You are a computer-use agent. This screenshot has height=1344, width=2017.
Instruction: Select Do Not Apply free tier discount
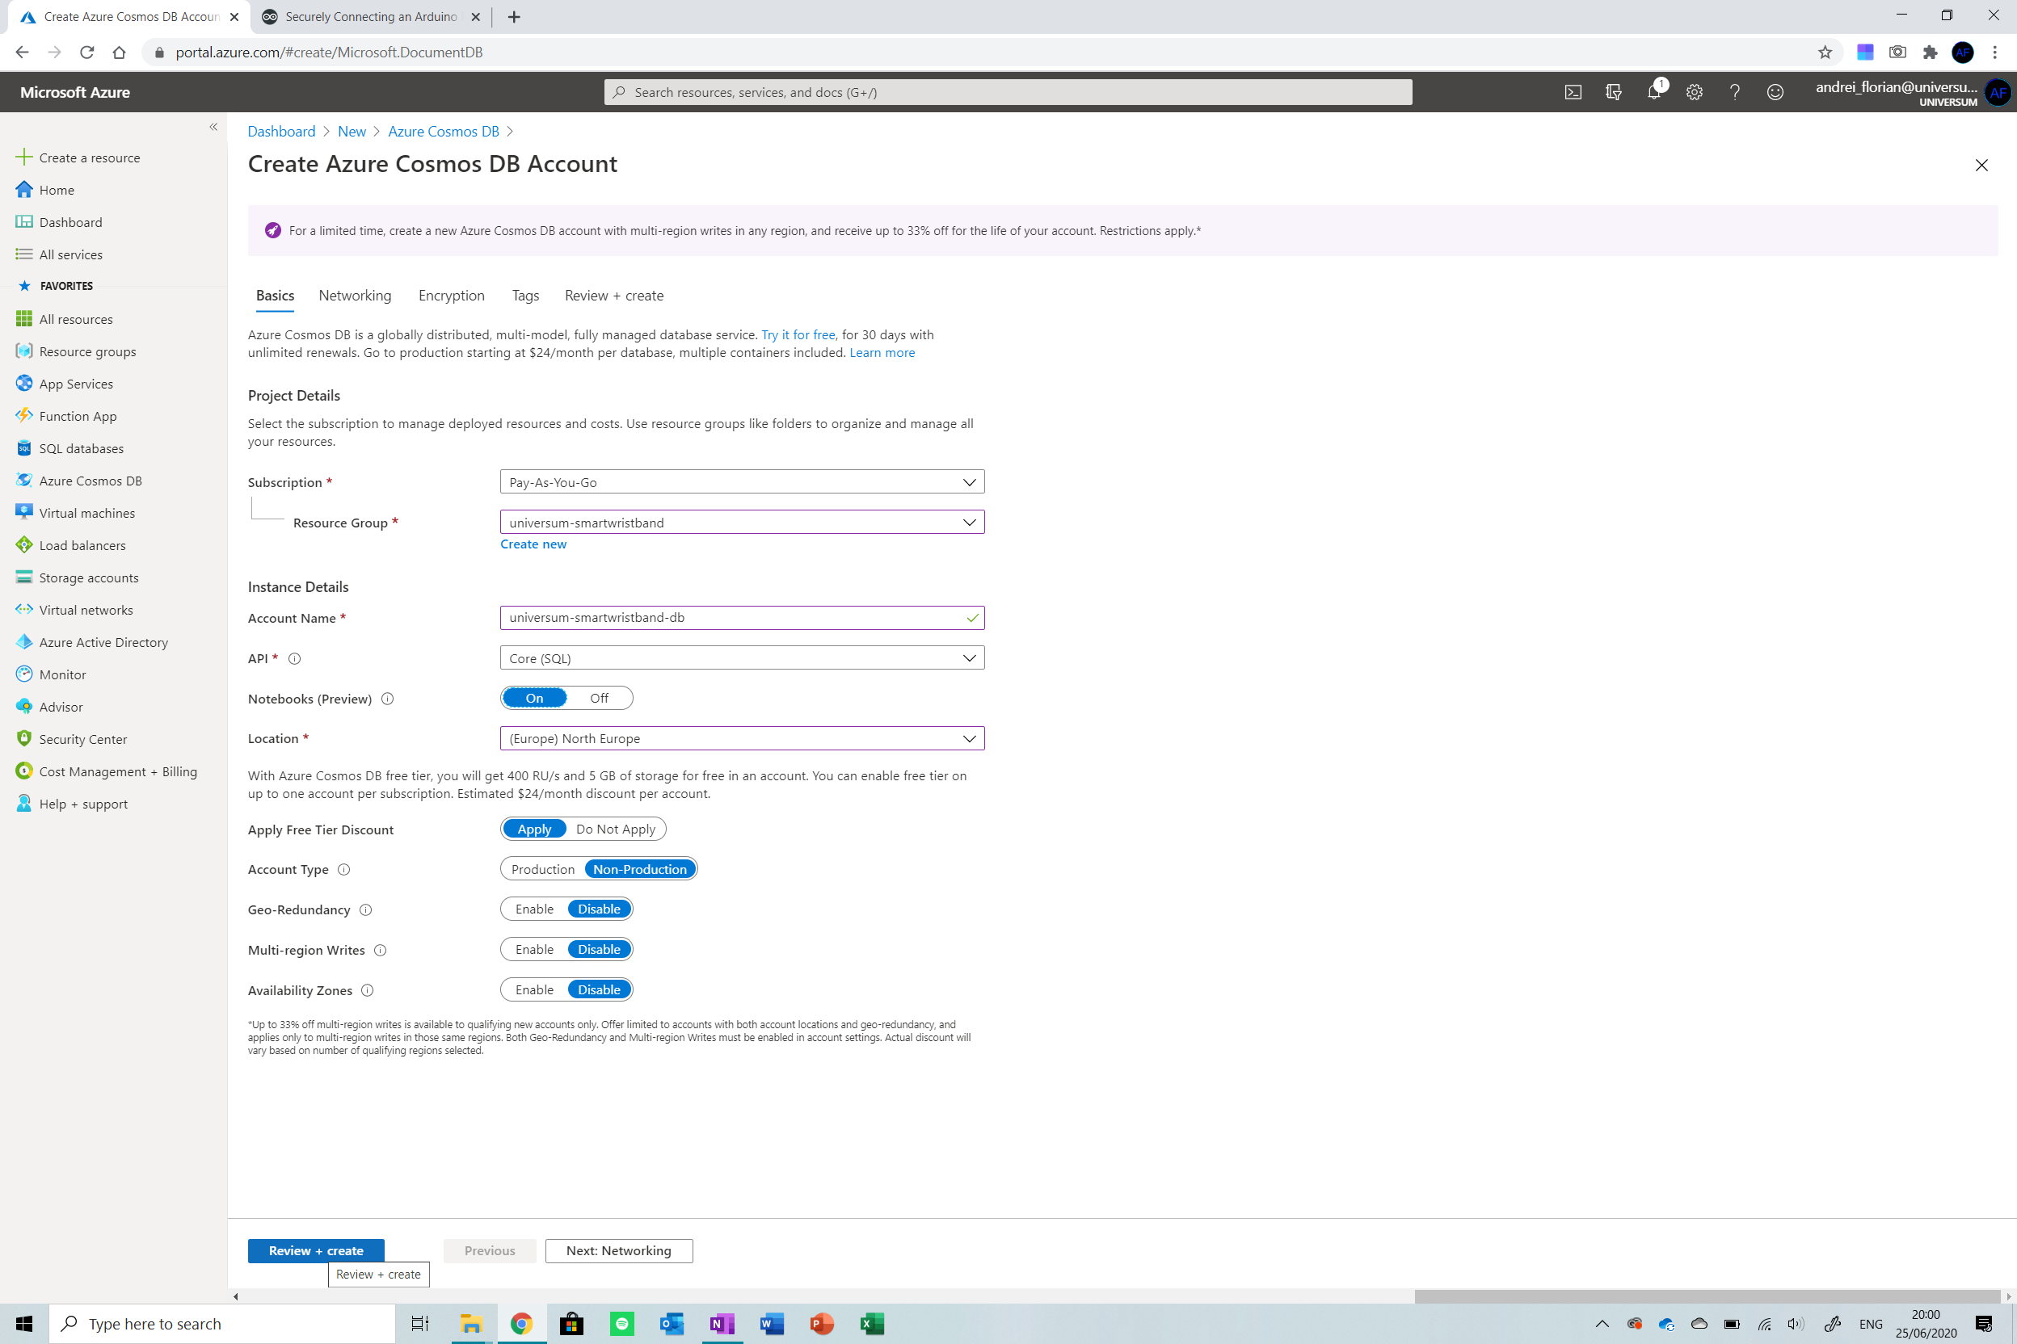pos(615,829)
